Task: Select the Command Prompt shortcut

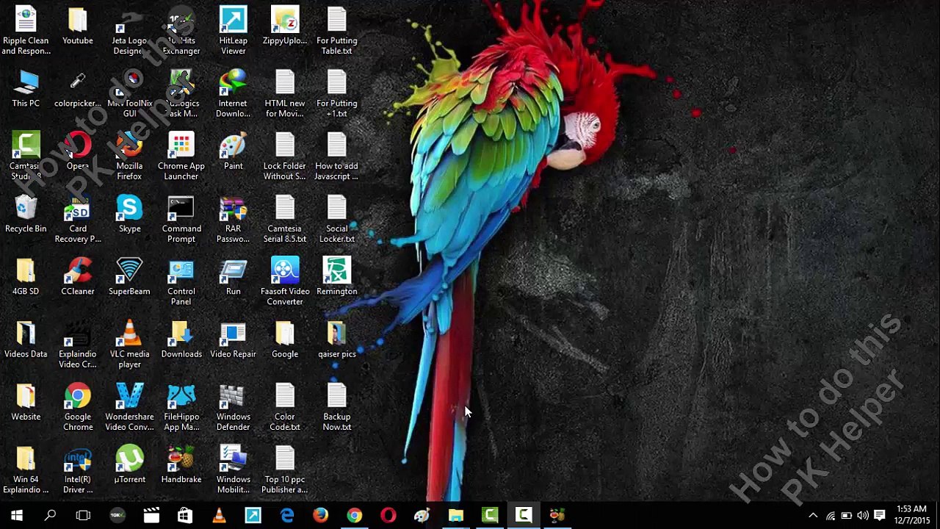Action: tap(181, 219)
